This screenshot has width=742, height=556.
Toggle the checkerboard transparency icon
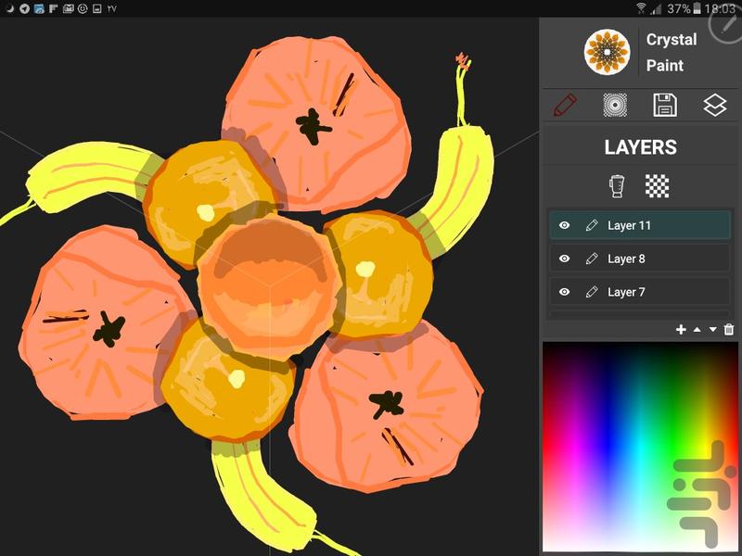[x=658, y=186]
